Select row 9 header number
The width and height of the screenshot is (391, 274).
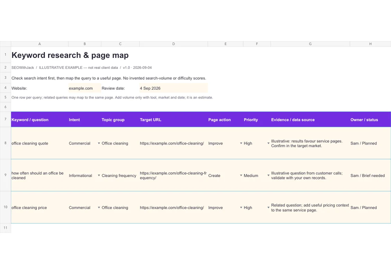(x=5, y=175)
